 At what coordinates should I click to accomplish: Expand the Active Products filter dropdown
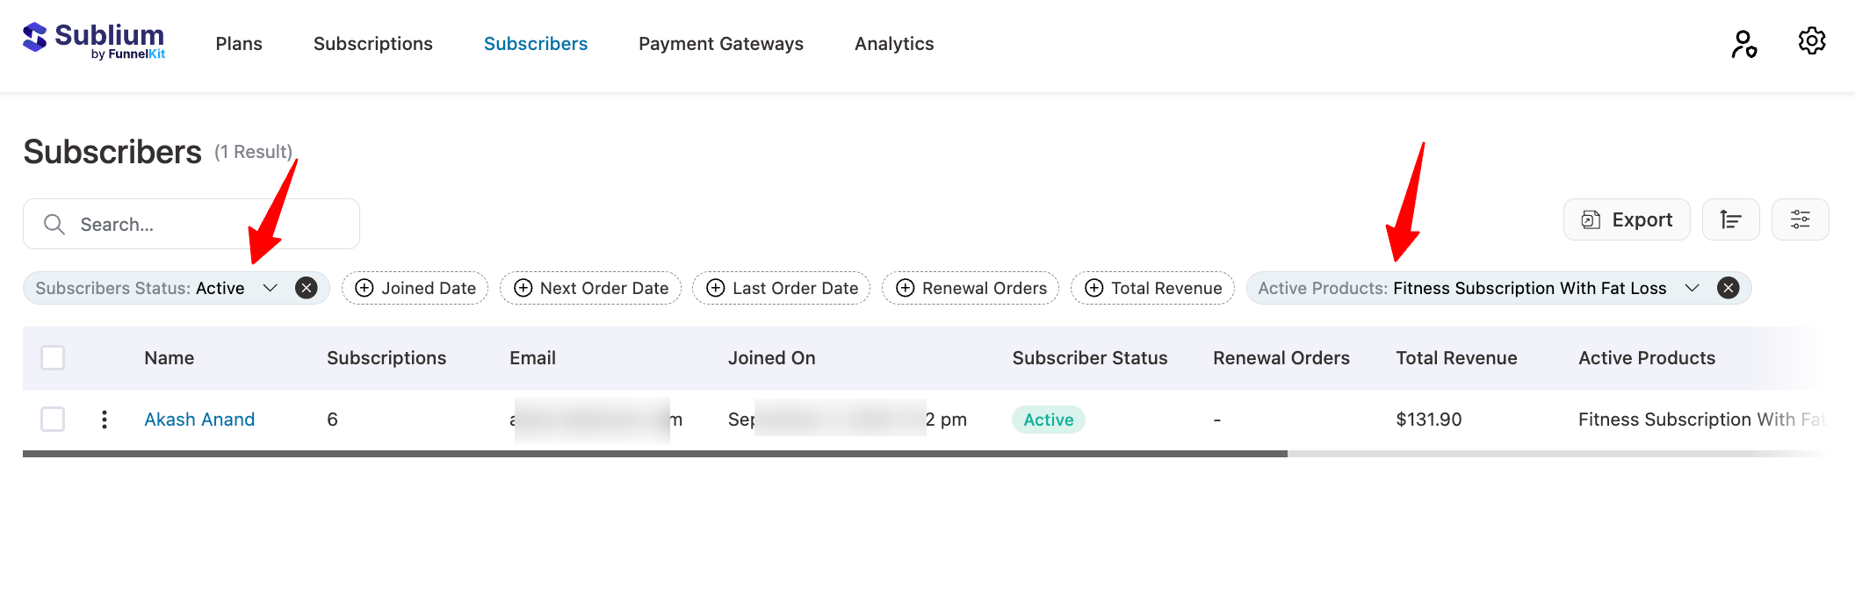pos(1692,288)
